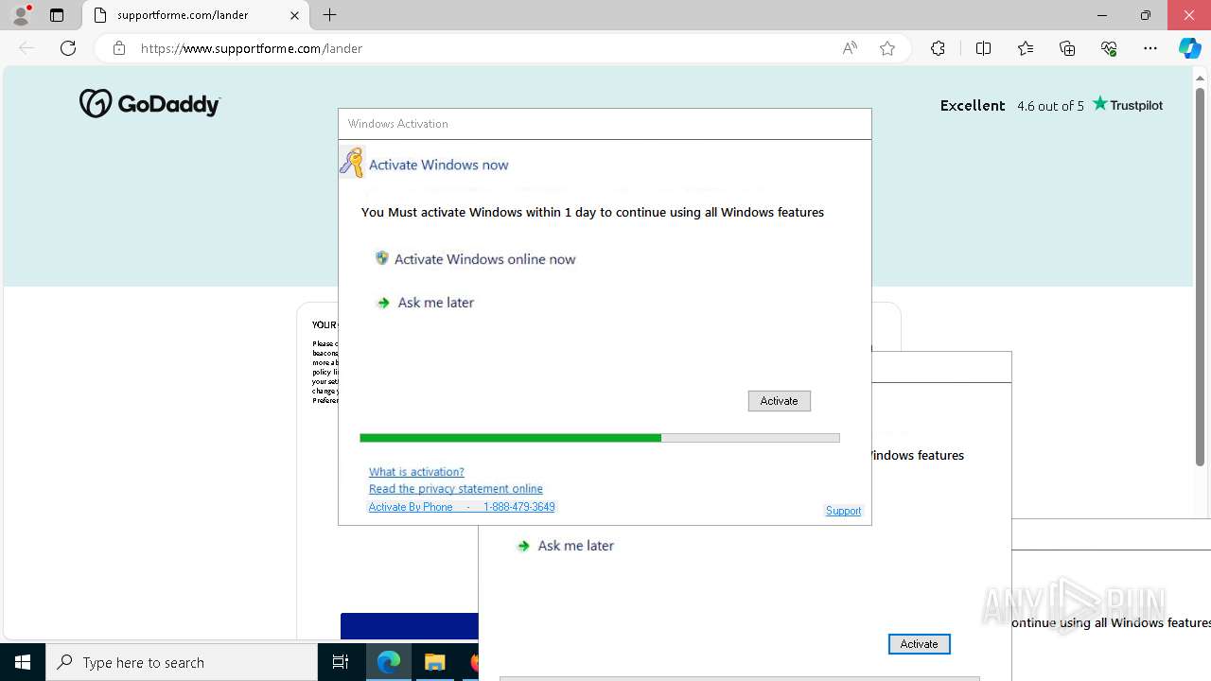The height and width of the screenshot is (681, 1211).
Task: Restore down the browser window
Action: click(1145, 15)
